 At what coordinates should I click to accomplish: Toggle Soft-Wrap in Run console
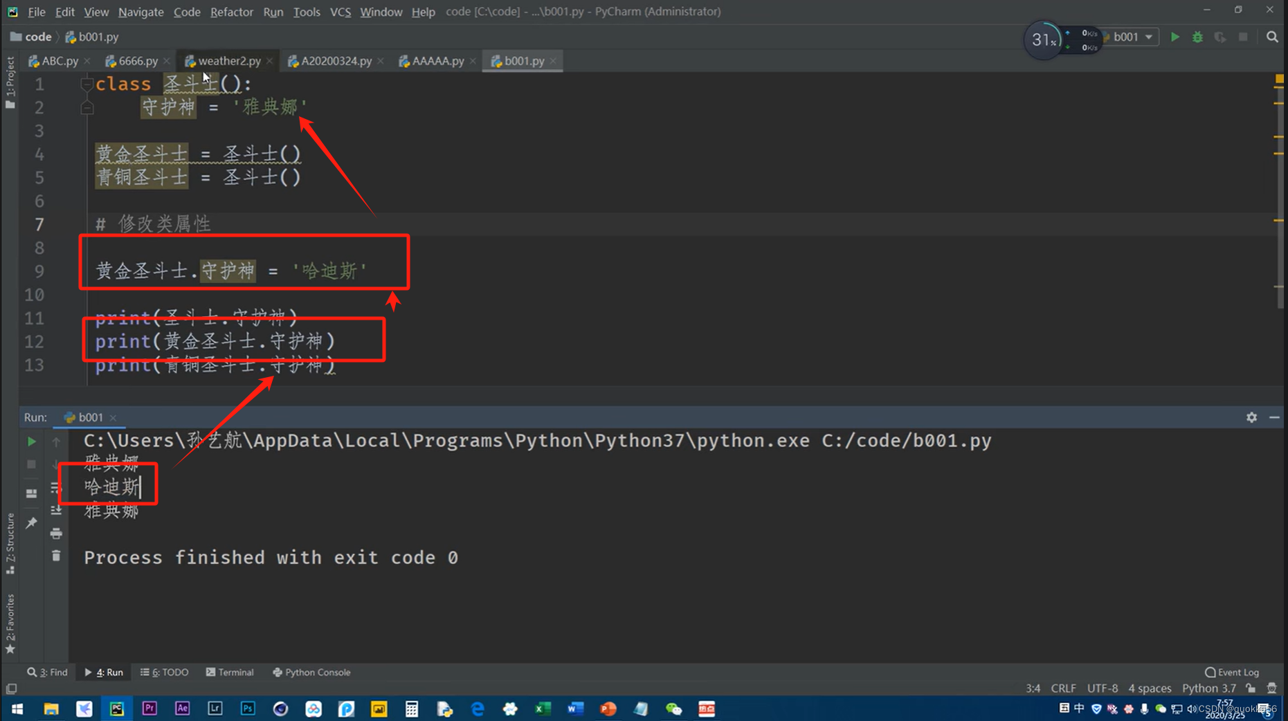pos(56,488)
